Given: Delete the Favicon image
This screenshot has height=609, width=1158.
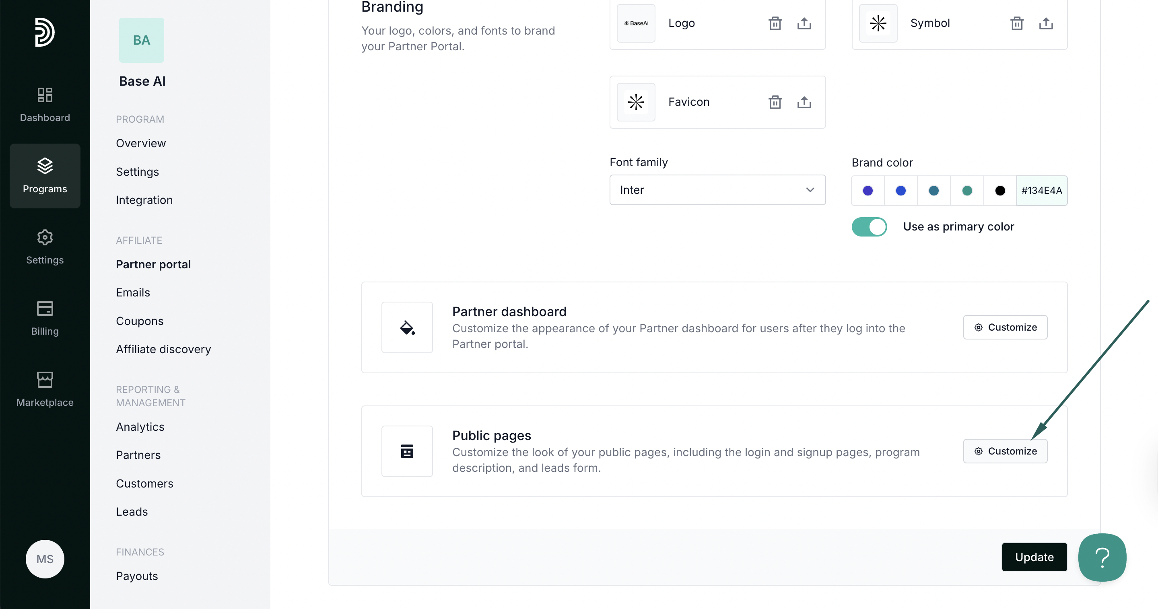Looking at the screenshot, I should click(775, 102).
